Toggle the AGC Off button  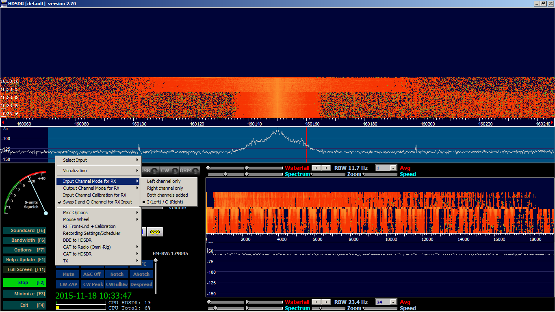click(x=92, y=274)
